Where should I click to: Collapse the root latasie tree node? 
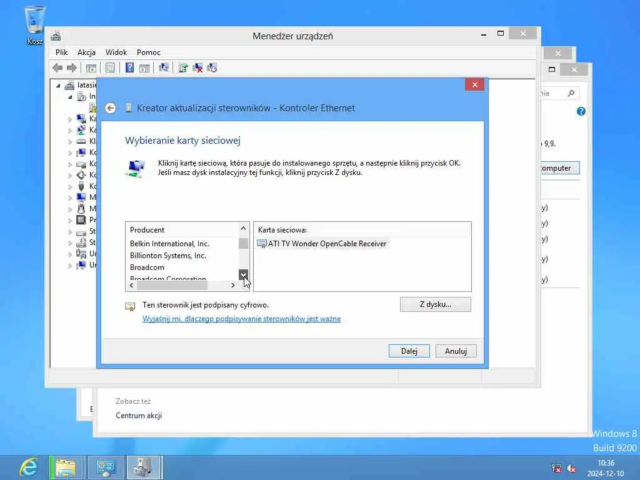(x=58, y=86)
